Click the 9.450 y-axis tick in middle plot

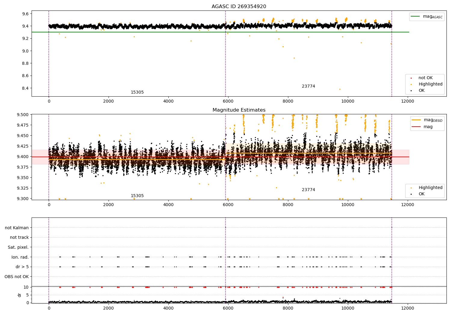(x=23, y=136)
